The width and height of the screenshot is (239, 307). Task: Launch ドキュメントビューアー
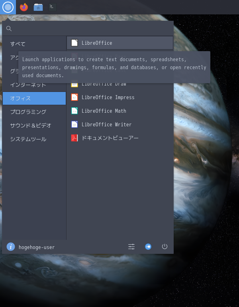(120, 138)
